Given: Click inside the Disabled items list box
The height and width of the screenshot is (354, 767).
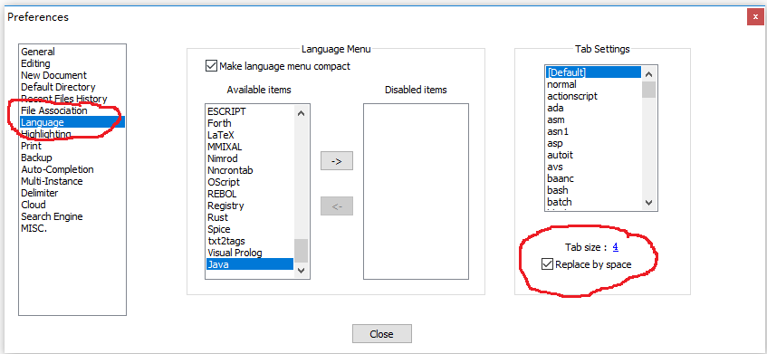Looking at the screenshot, I should [x=416, y=191].
